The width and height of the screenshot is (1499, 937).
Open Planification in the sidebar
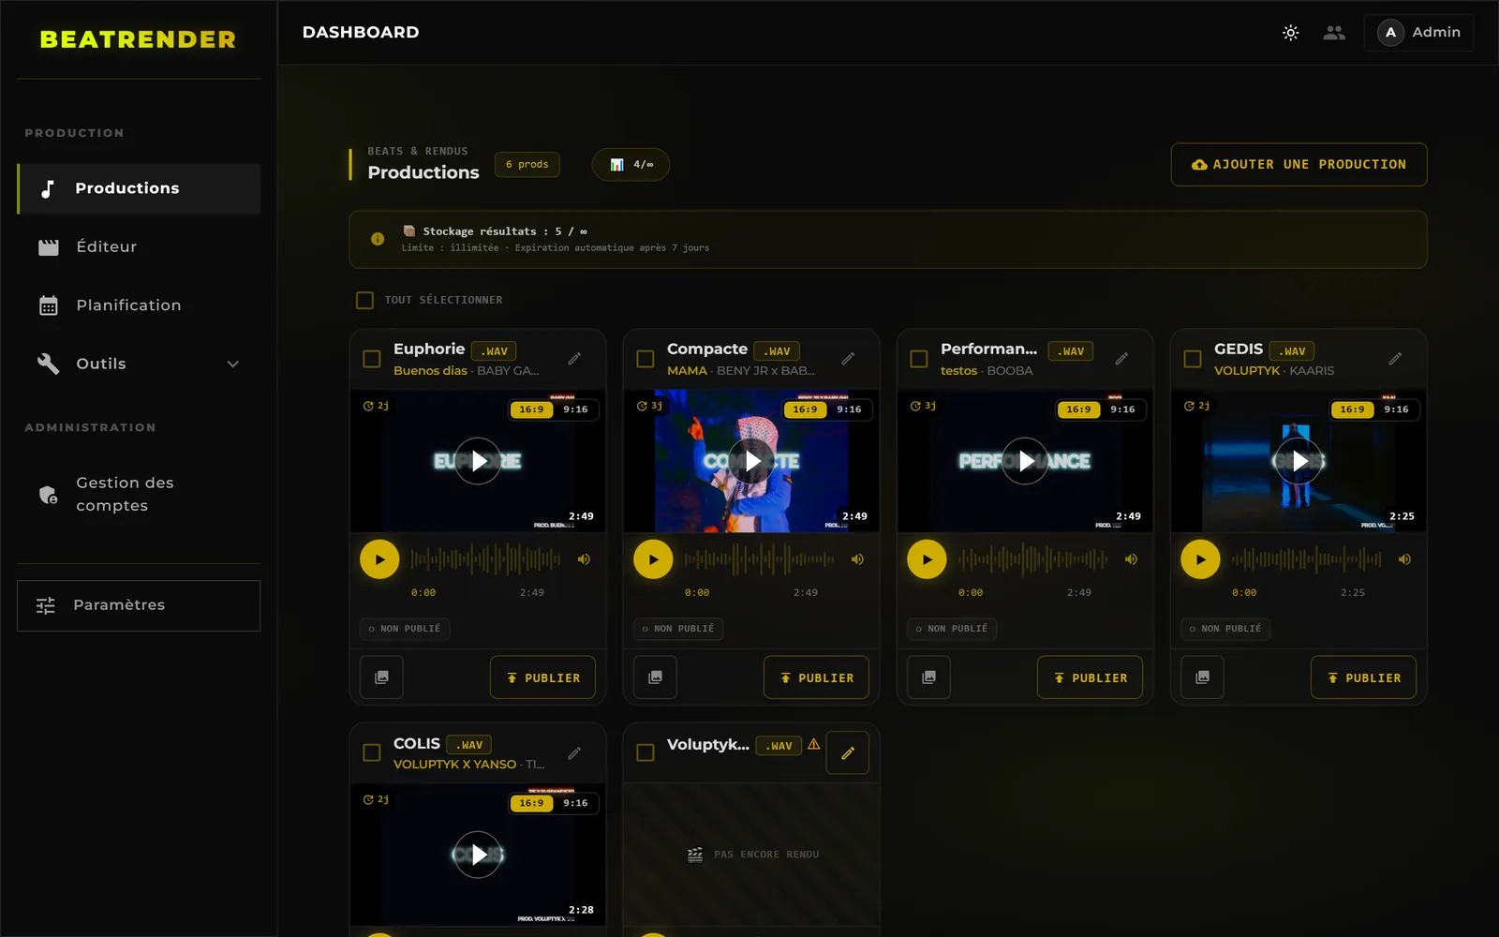139,305
